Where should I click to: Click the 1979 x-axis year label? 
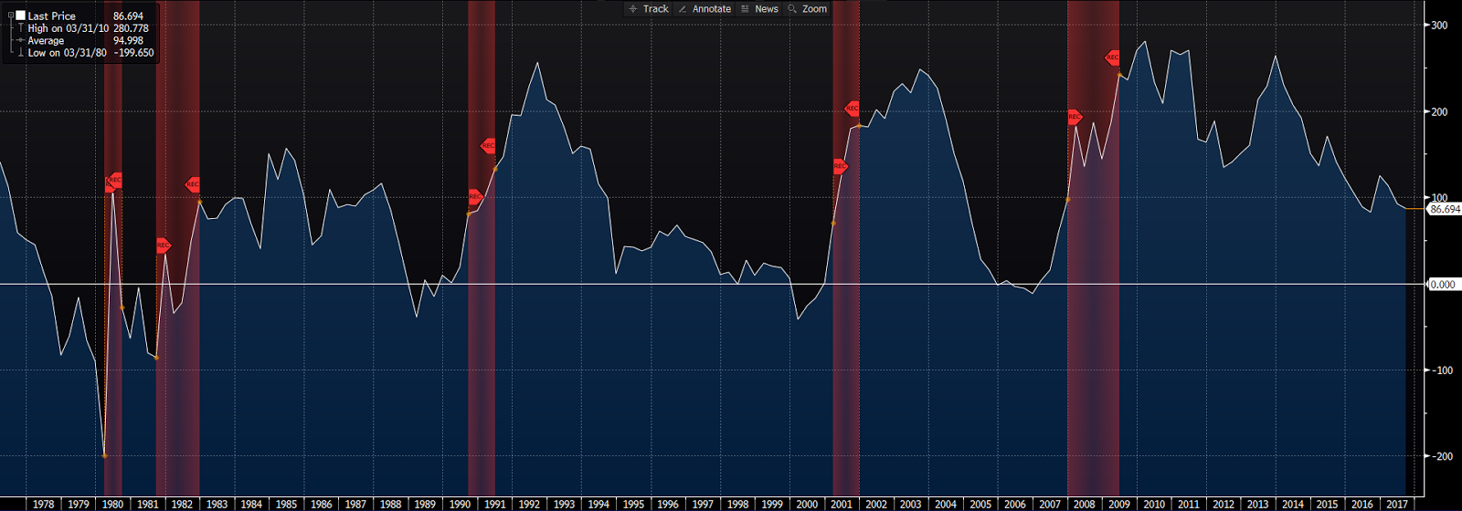tap(78, 504)
